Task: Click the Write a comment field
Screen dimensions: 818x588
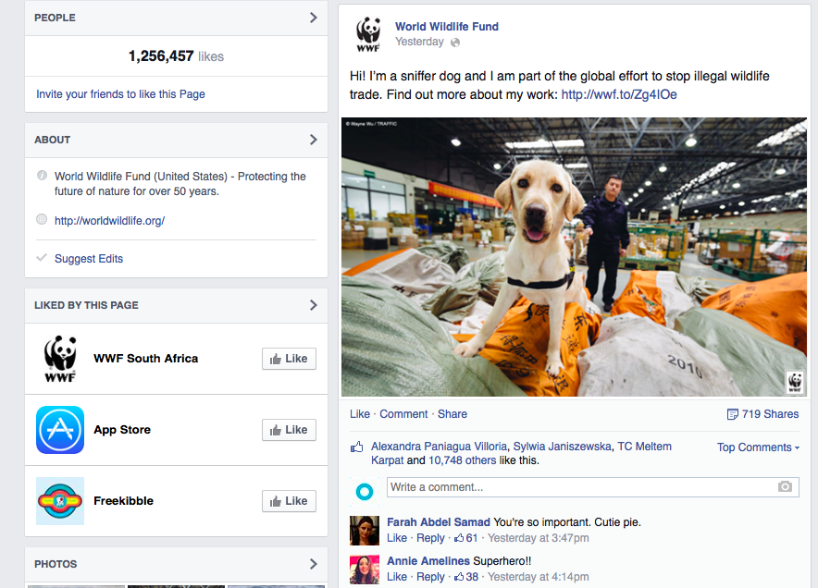Action: [592, 487]
